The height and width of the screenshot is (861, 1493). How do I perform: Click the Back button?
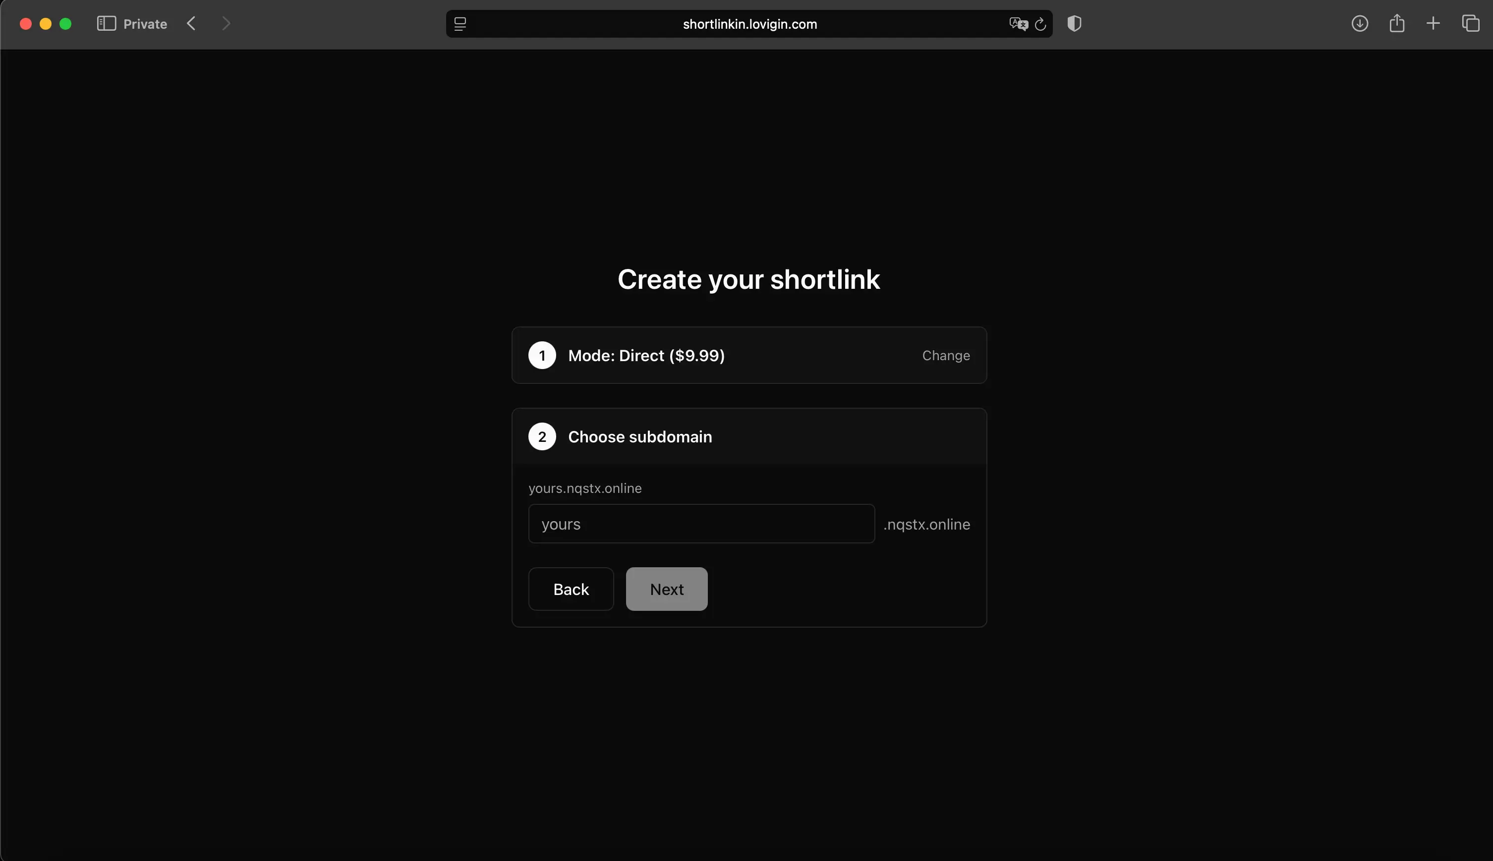[570, 589]
